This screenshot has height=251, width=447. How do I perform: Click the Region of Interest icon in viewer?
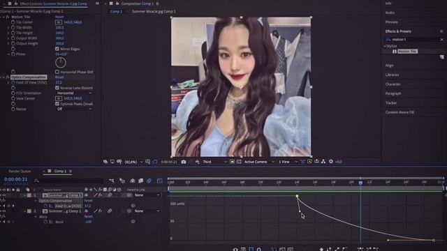pyautogui.click(x=232, y=162)
